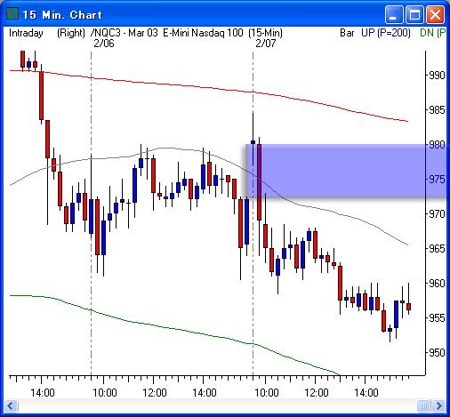Click the first '12:00' time axis label
This screenshot has width=450, height=417.
click(155, 393)
